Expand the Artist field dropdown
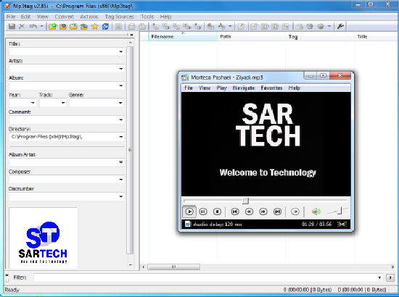This screenshot has height=297, width=399. pyautogui.click(x=121, y=69)
